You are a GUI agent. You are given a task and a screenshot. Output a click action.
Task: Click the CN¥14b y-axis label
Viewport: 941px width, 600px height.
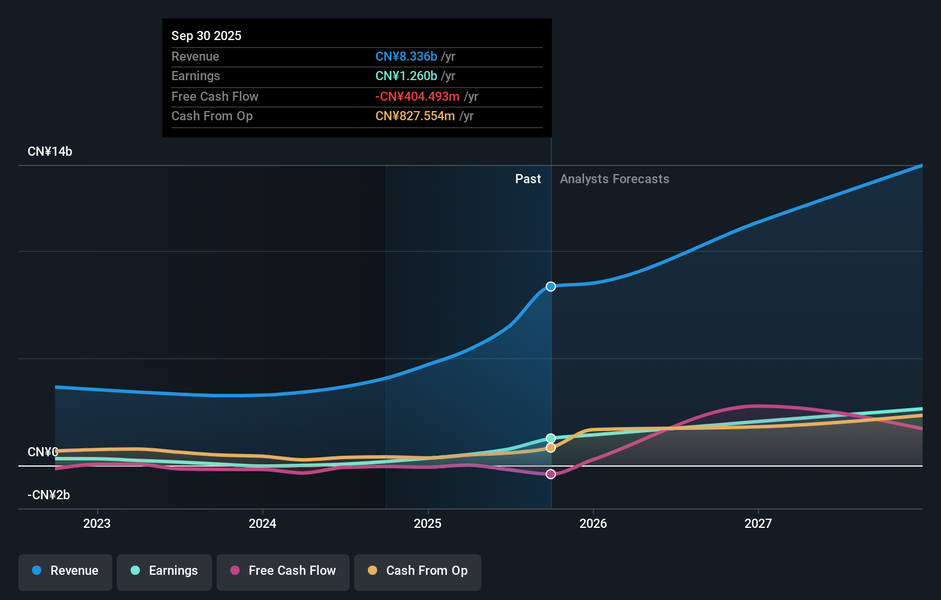point(50,152)
